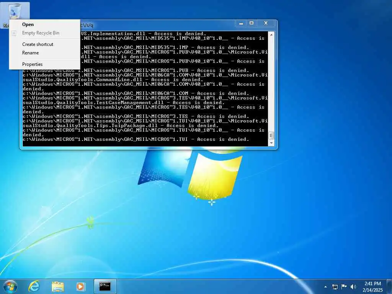Click the console scrollbar down arrow
The height and width of the screenshot is (294, 392).
[271, 143]
